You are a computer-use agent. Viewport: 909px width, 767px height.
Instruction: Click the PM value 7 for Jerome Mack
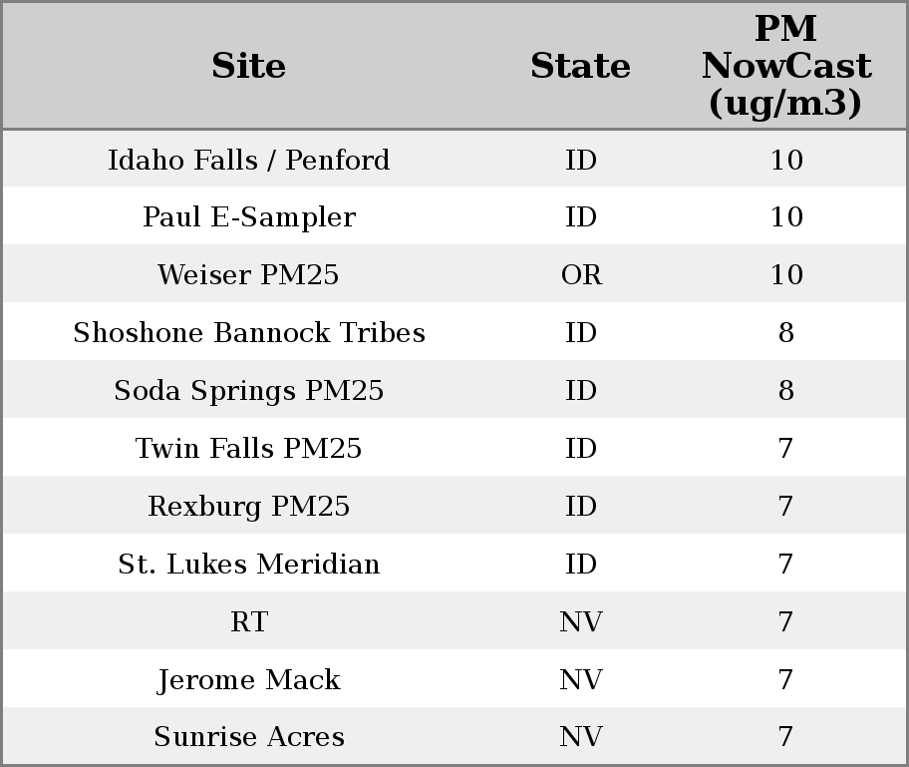(x=785, y=680)
